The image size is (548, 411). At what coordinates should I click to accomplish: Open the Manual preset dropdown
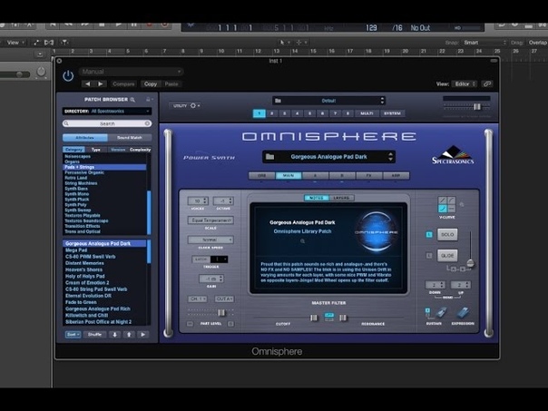[x=131, y=72]
